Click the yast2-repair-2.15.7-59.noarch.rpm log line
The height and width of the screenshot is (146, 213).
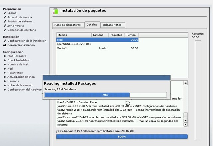[118, 112]
